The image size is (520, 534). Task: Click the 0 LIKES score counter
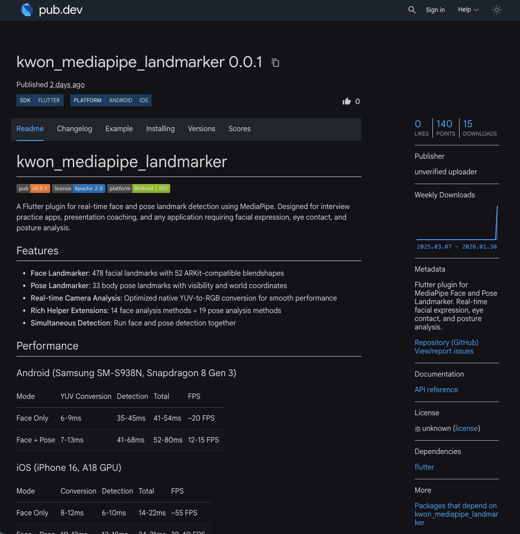[x=421, y=128]
